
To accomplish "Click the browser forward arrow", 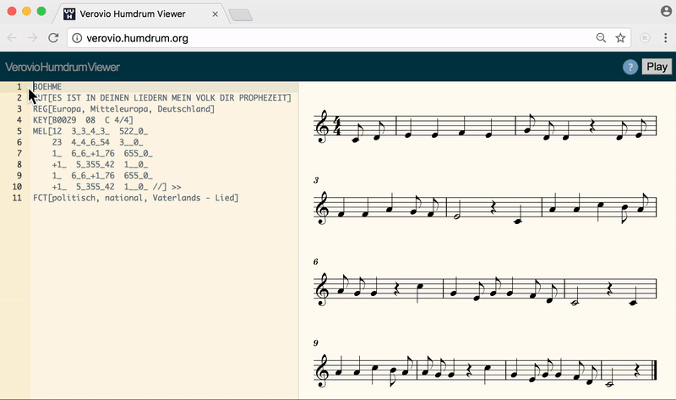I will [x=32, y=38].
